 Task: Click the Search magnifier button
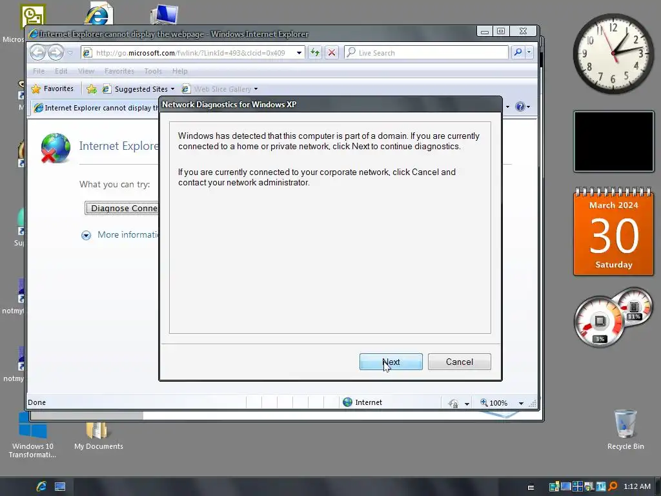tap(518, 52)
